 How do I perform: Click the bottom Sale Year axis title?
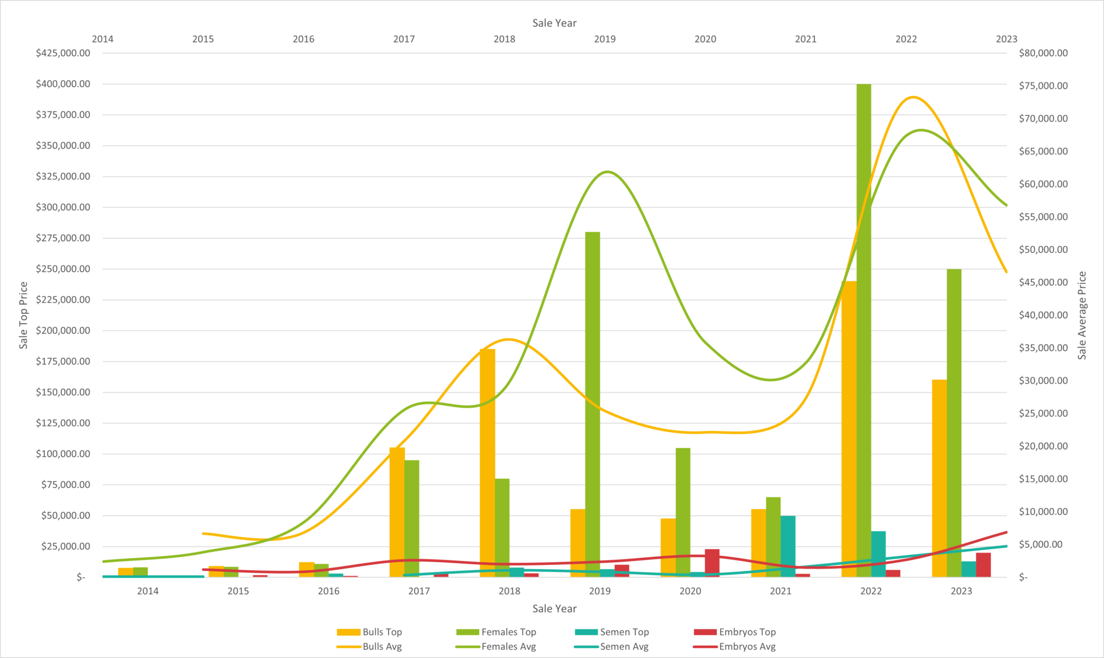click(x=554, y=608)
